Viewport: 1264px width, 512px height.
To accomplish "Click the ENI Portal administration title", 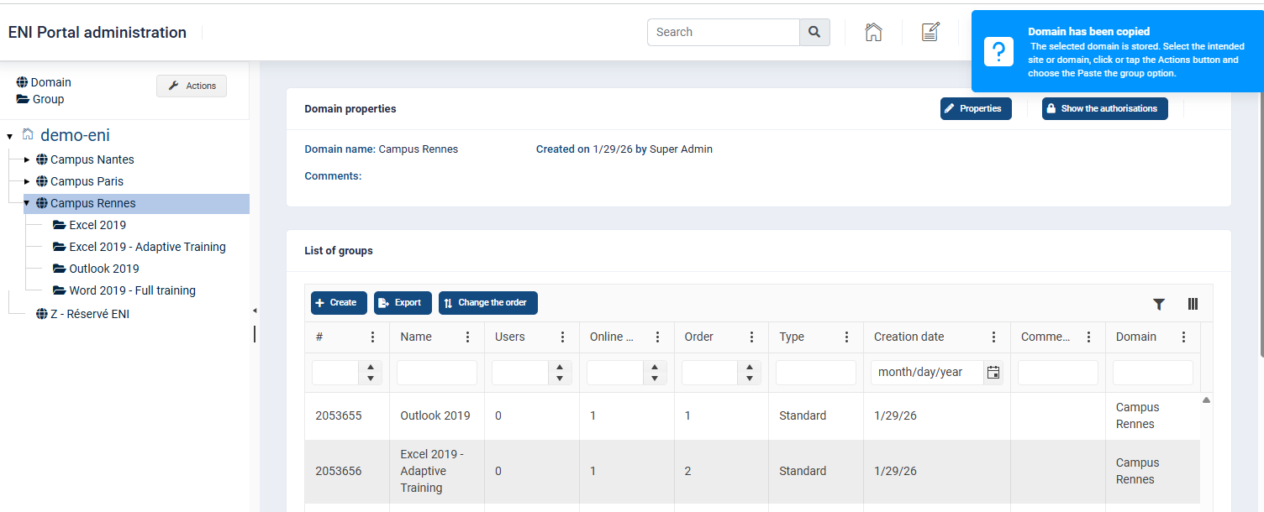I will pyautogui.click(x=97, y=33).
